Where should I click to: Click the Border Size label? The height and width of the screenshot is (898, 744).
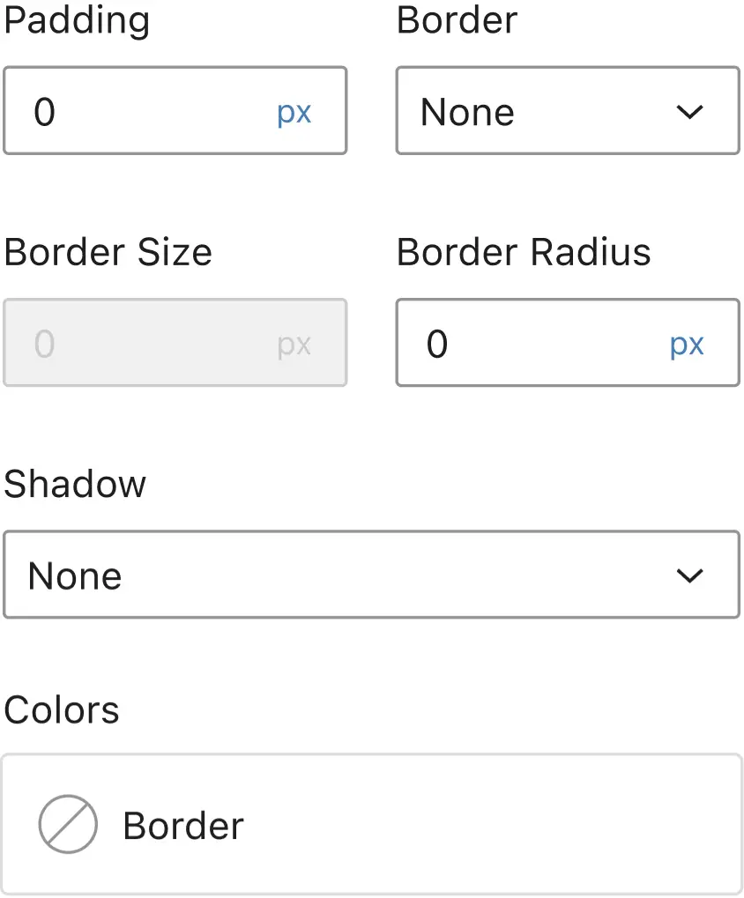pos(108,253)
